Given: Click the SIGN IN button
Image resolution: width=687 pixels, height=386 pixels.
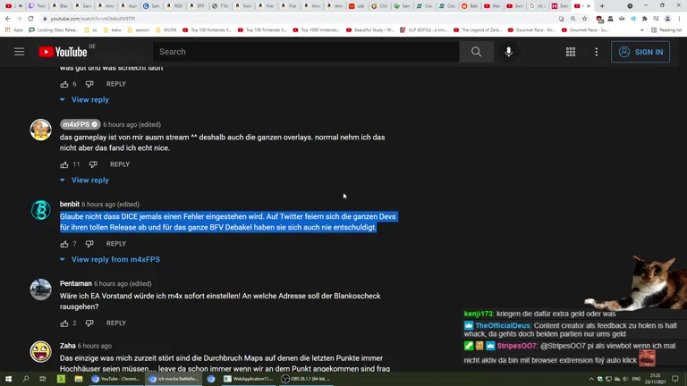Looking at the screenshot, I should tap(640, 52).
